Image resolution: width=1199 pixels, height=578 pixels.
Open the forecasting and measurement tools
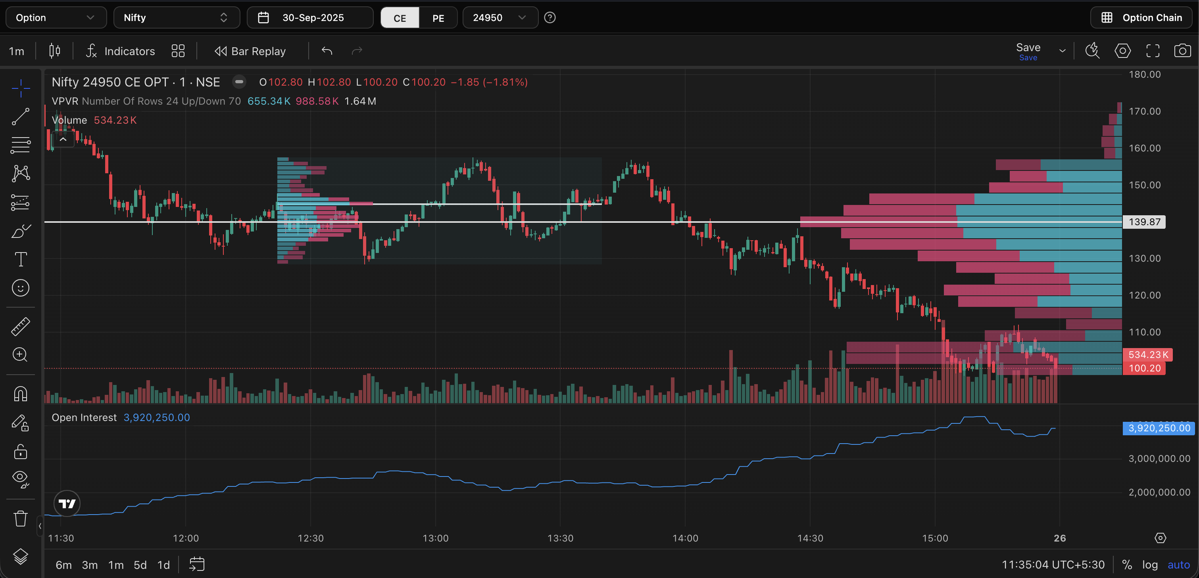tap(21, 202)
